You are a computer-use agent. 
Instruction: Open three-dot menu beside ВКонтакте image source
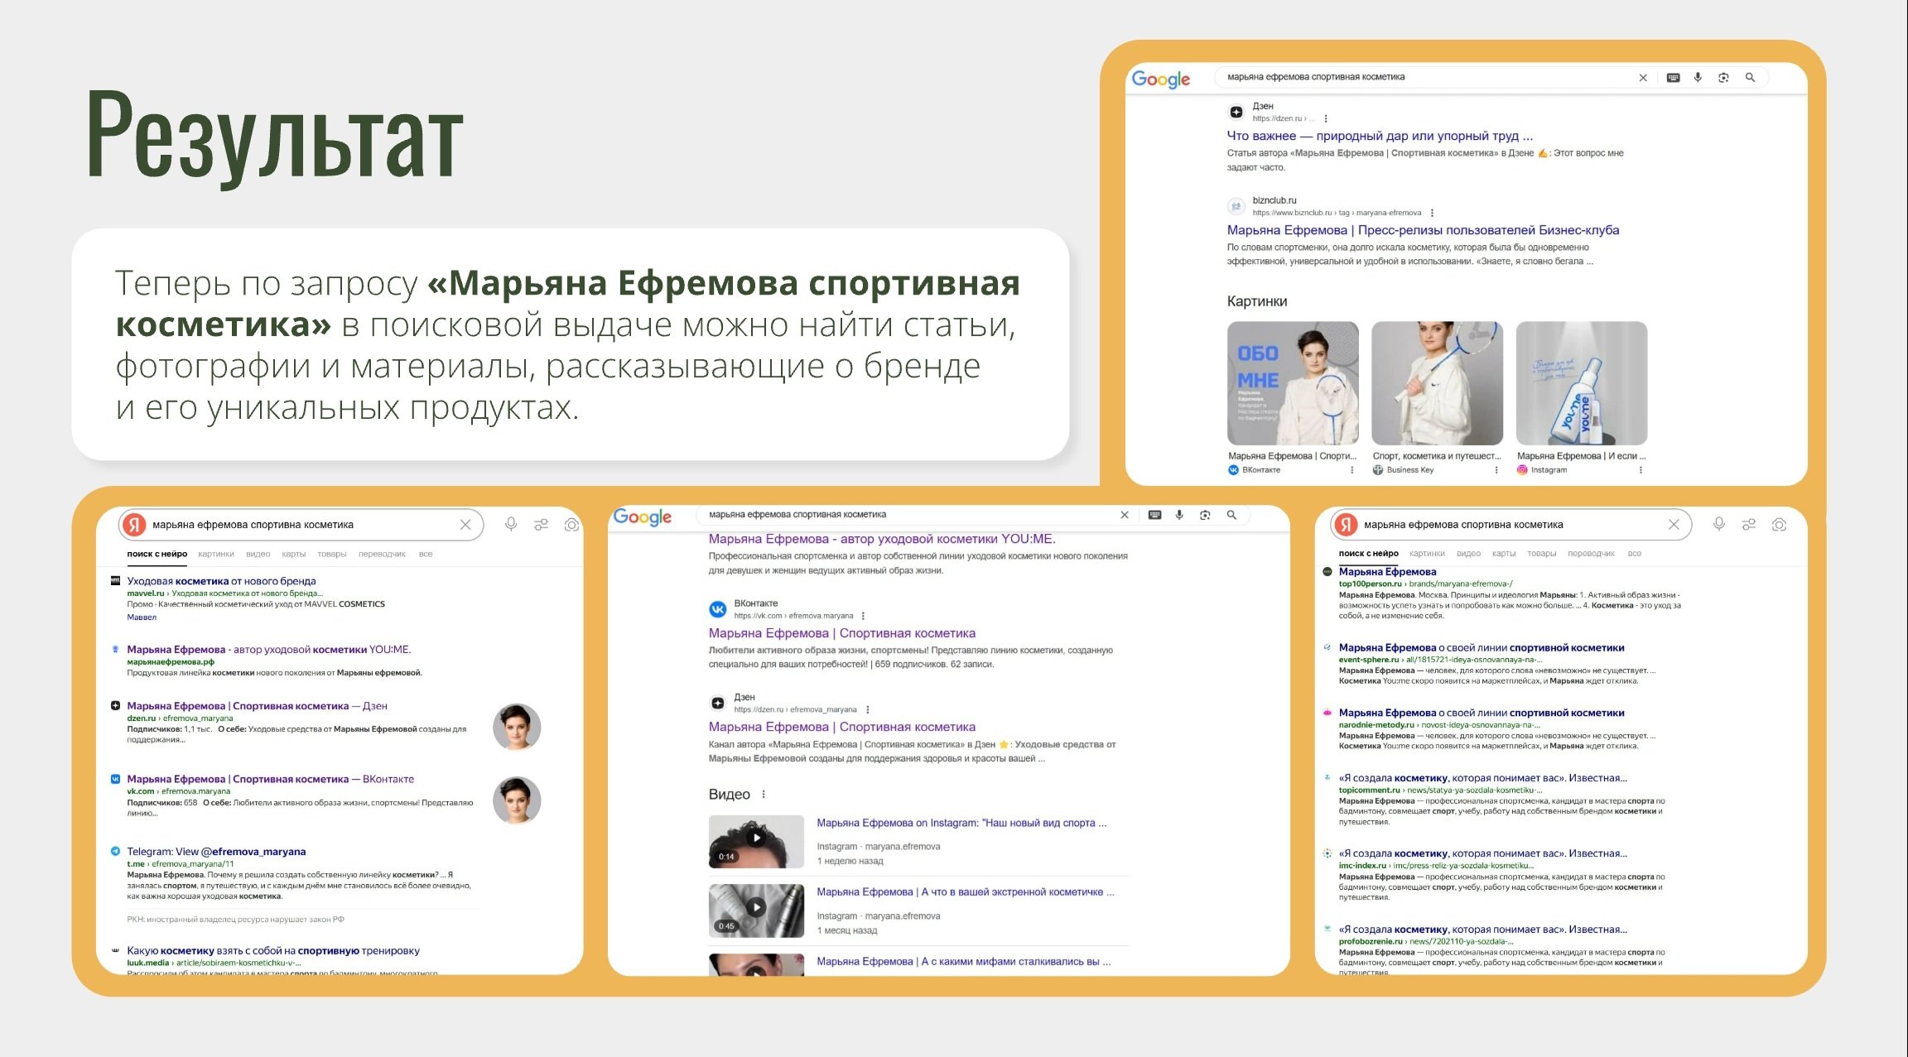pos(1352,470)
